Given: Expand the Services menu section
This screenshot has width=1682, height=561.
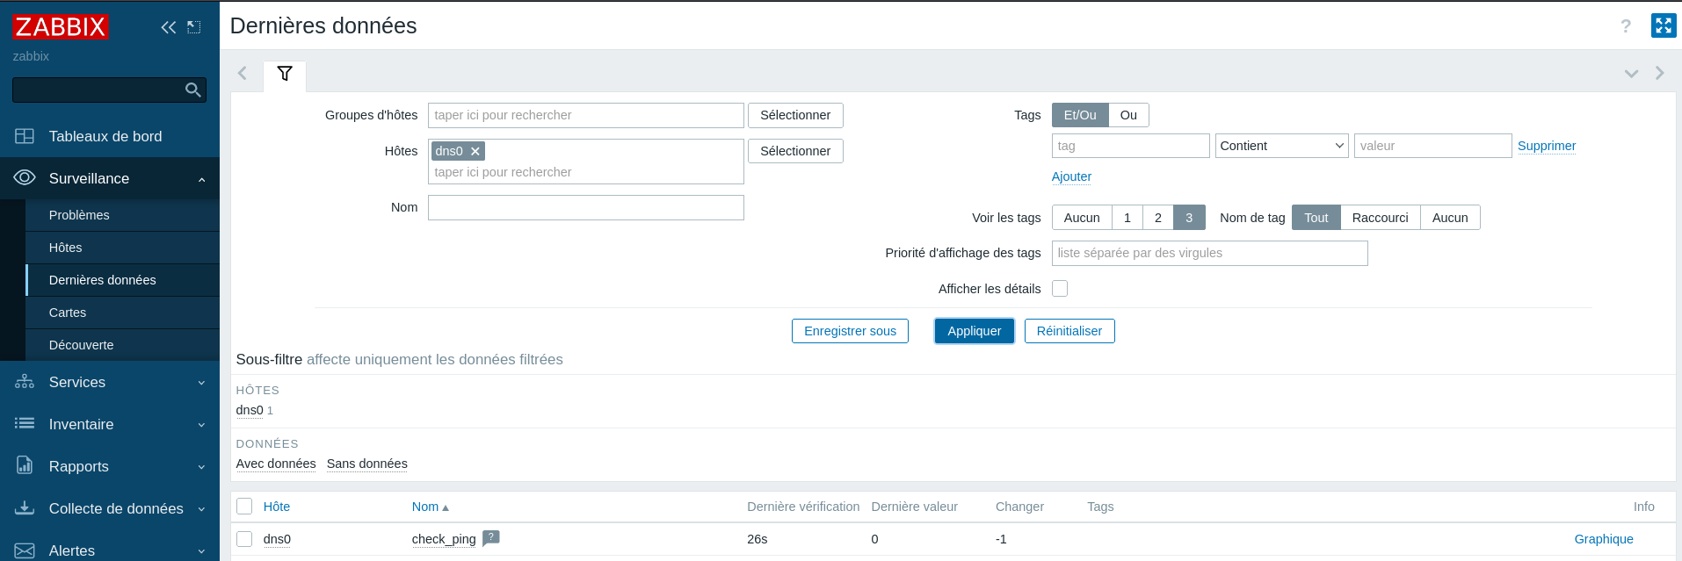Looking at the screenshot, I should click(x=110, y=383).
